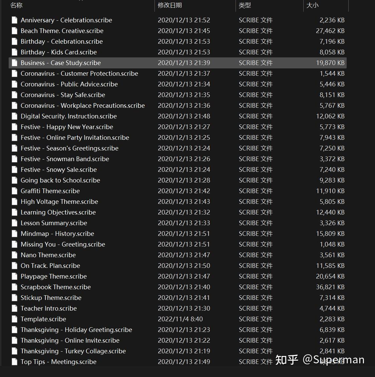
Task: Select Going back to School.scribe file
Action: tap(60, 180)
